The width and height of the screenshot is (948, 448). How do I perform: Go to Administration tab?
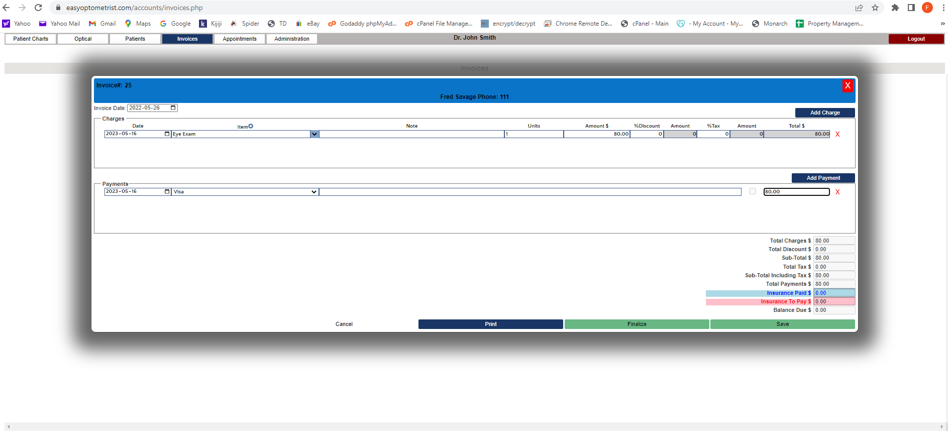point(292,39)
